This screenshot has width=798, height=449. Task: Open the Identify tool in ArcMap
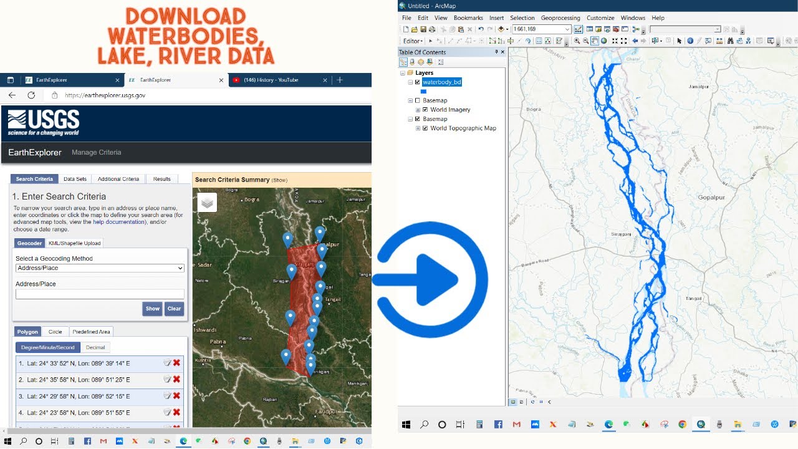click(x=690, y=41)
